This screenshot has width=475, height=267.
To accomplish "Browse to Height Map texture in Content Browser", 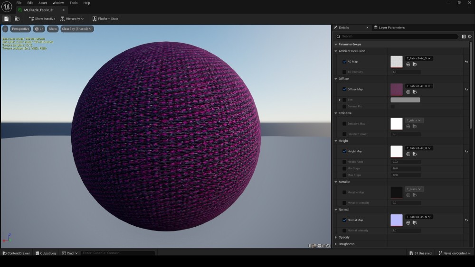I will (414, 154).
